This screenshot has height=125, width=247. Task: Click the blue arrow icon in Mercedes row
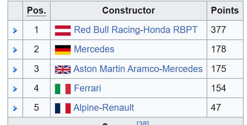click(x=15, y=50)
